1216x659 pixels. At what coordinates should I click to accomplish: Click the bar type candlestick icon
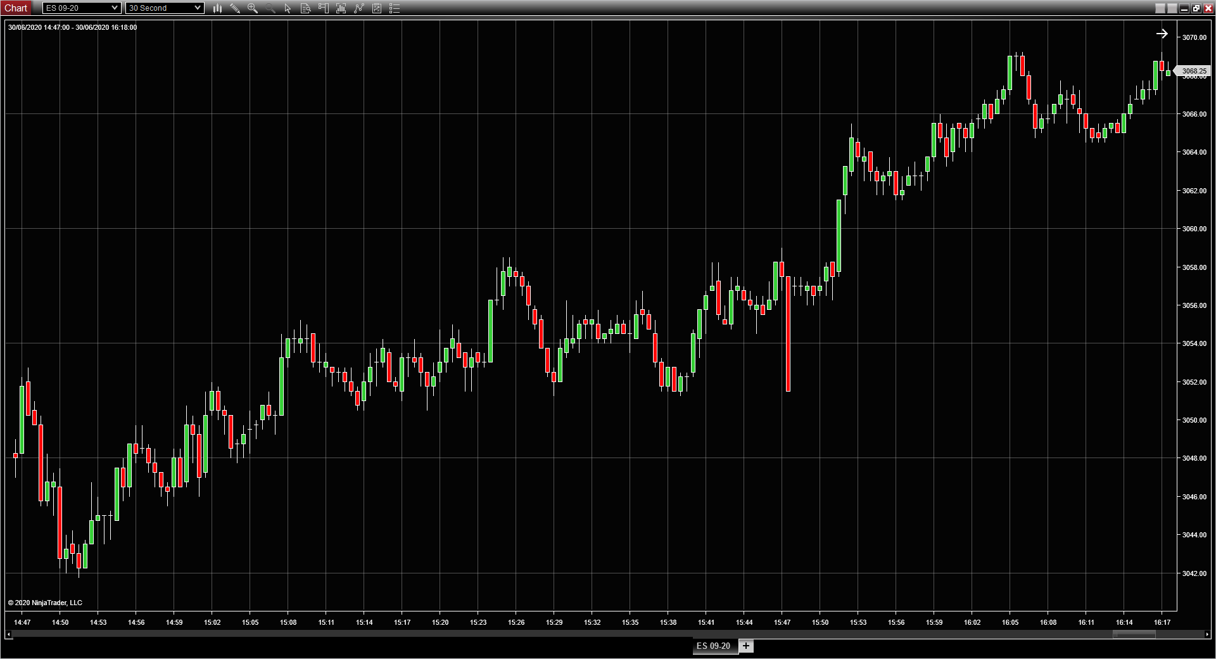(217, 8)
